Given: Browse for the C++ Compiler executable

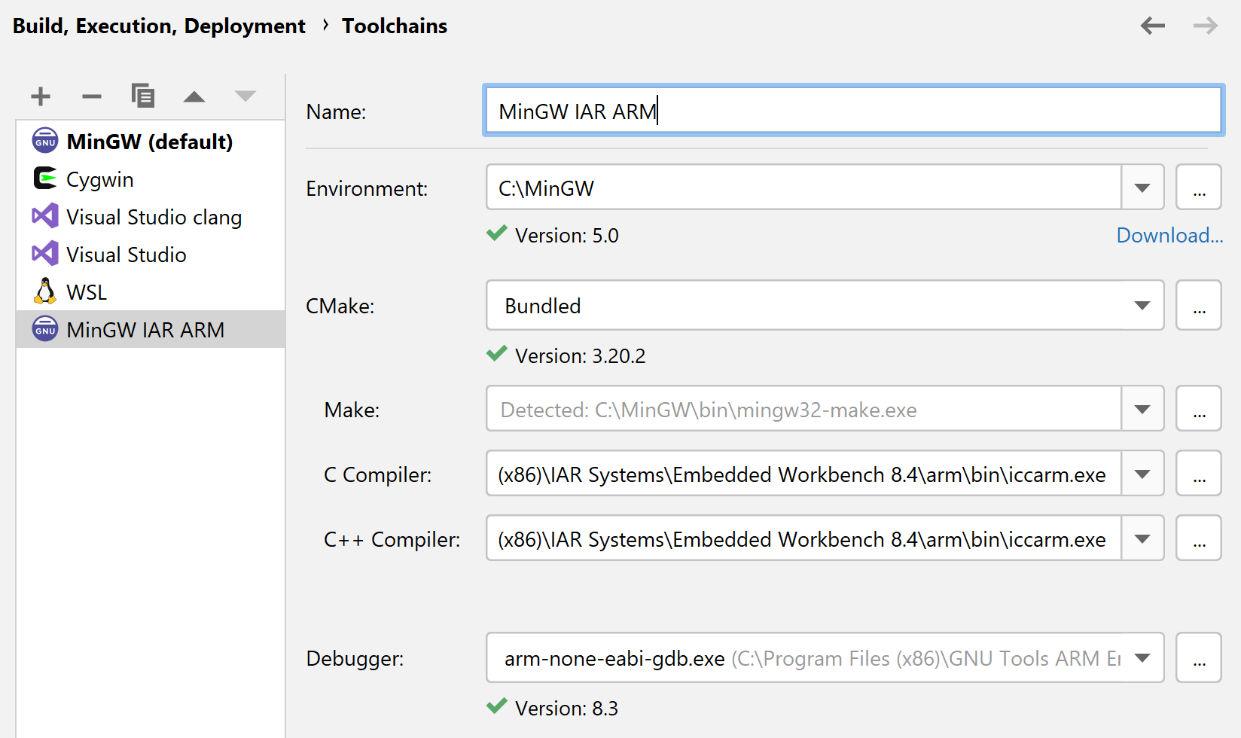Looking at the screenshot, I should [1199, 539].
